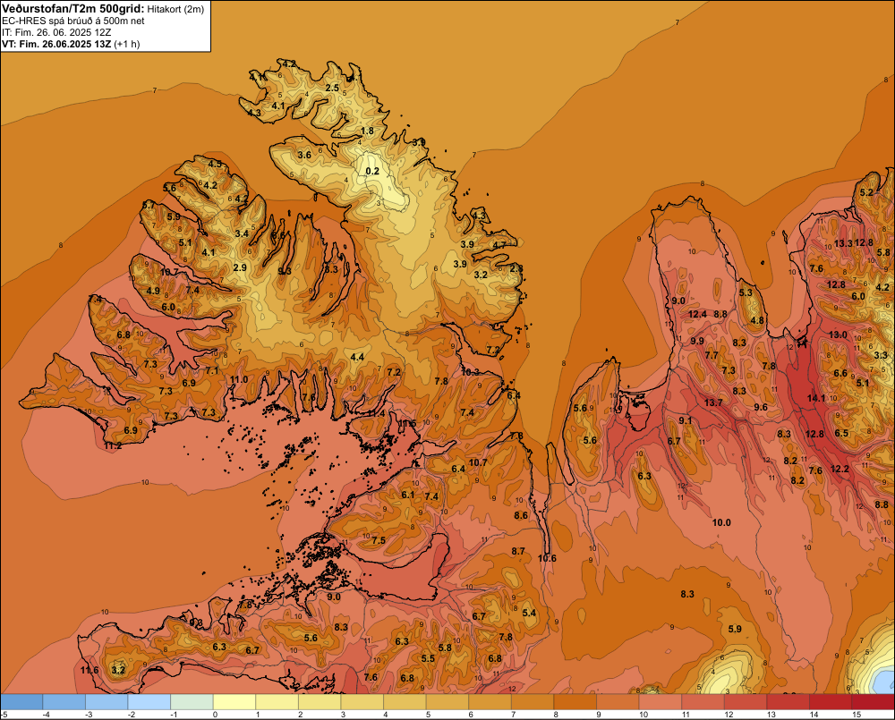Click 'EC-HRES spá brúuð á 500m net' line
Image resolution: width=895 pixels, height=720 pixels.
(73, 21)
